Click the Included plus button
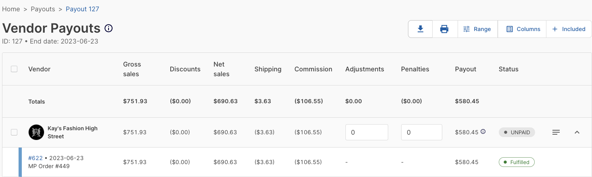The width and height of the screenshot is (592, 177). click(x=568, y=29)
